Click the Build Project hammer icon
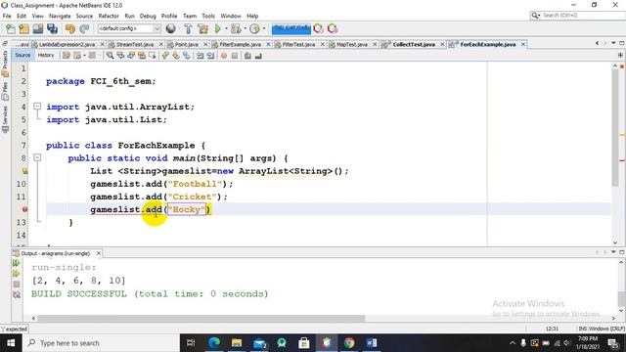Viewport: 626px width, 352px height. [188, 28]
